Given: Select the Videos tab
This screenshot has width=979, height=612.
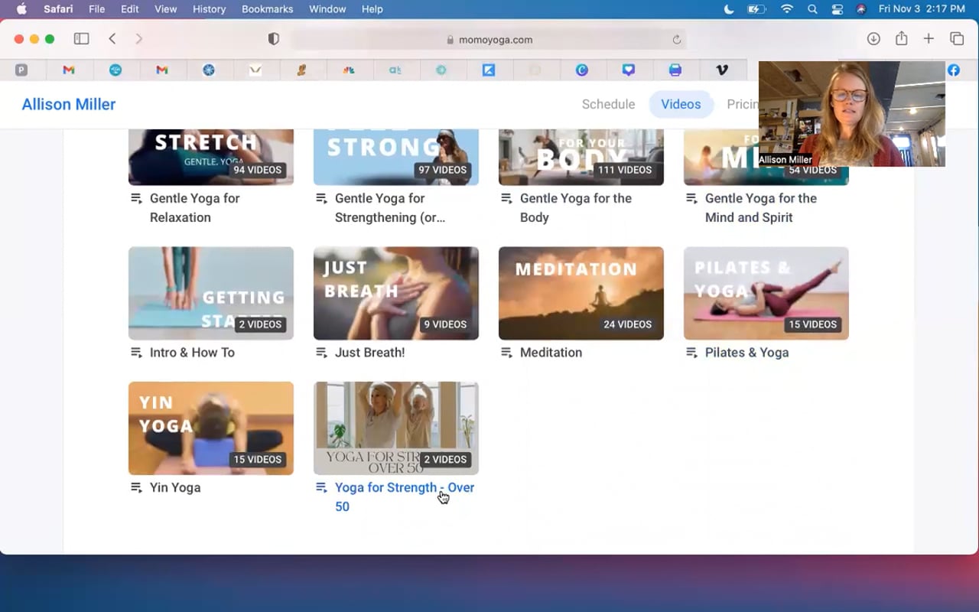Looking at the screenshot, I should point(681,104).
